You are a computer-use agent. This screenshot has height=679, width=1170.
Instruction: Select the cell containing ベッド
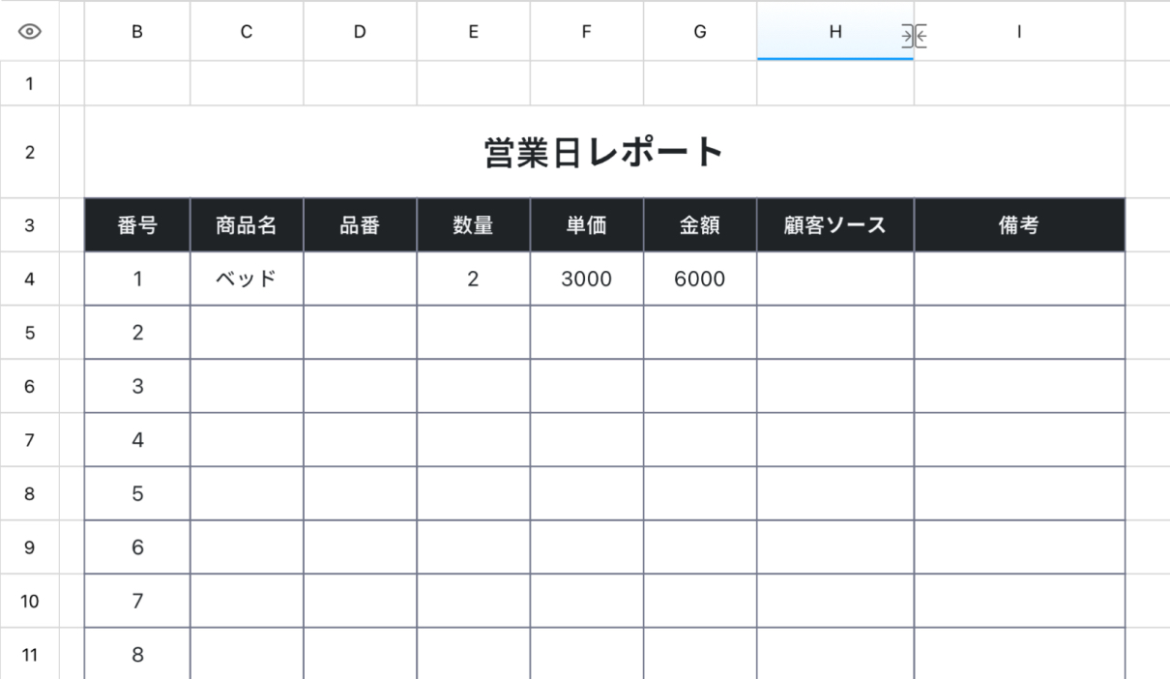point(247,280)
